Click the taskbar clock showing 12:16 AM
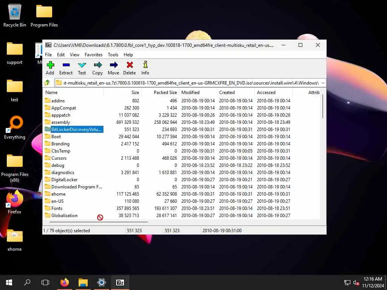 [373, 282]
